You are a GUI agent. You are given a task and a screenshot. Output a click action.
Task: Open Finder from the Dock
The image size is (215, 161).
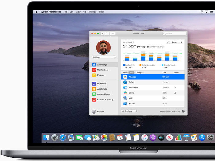pyautogui.click(x=46, y=138)
